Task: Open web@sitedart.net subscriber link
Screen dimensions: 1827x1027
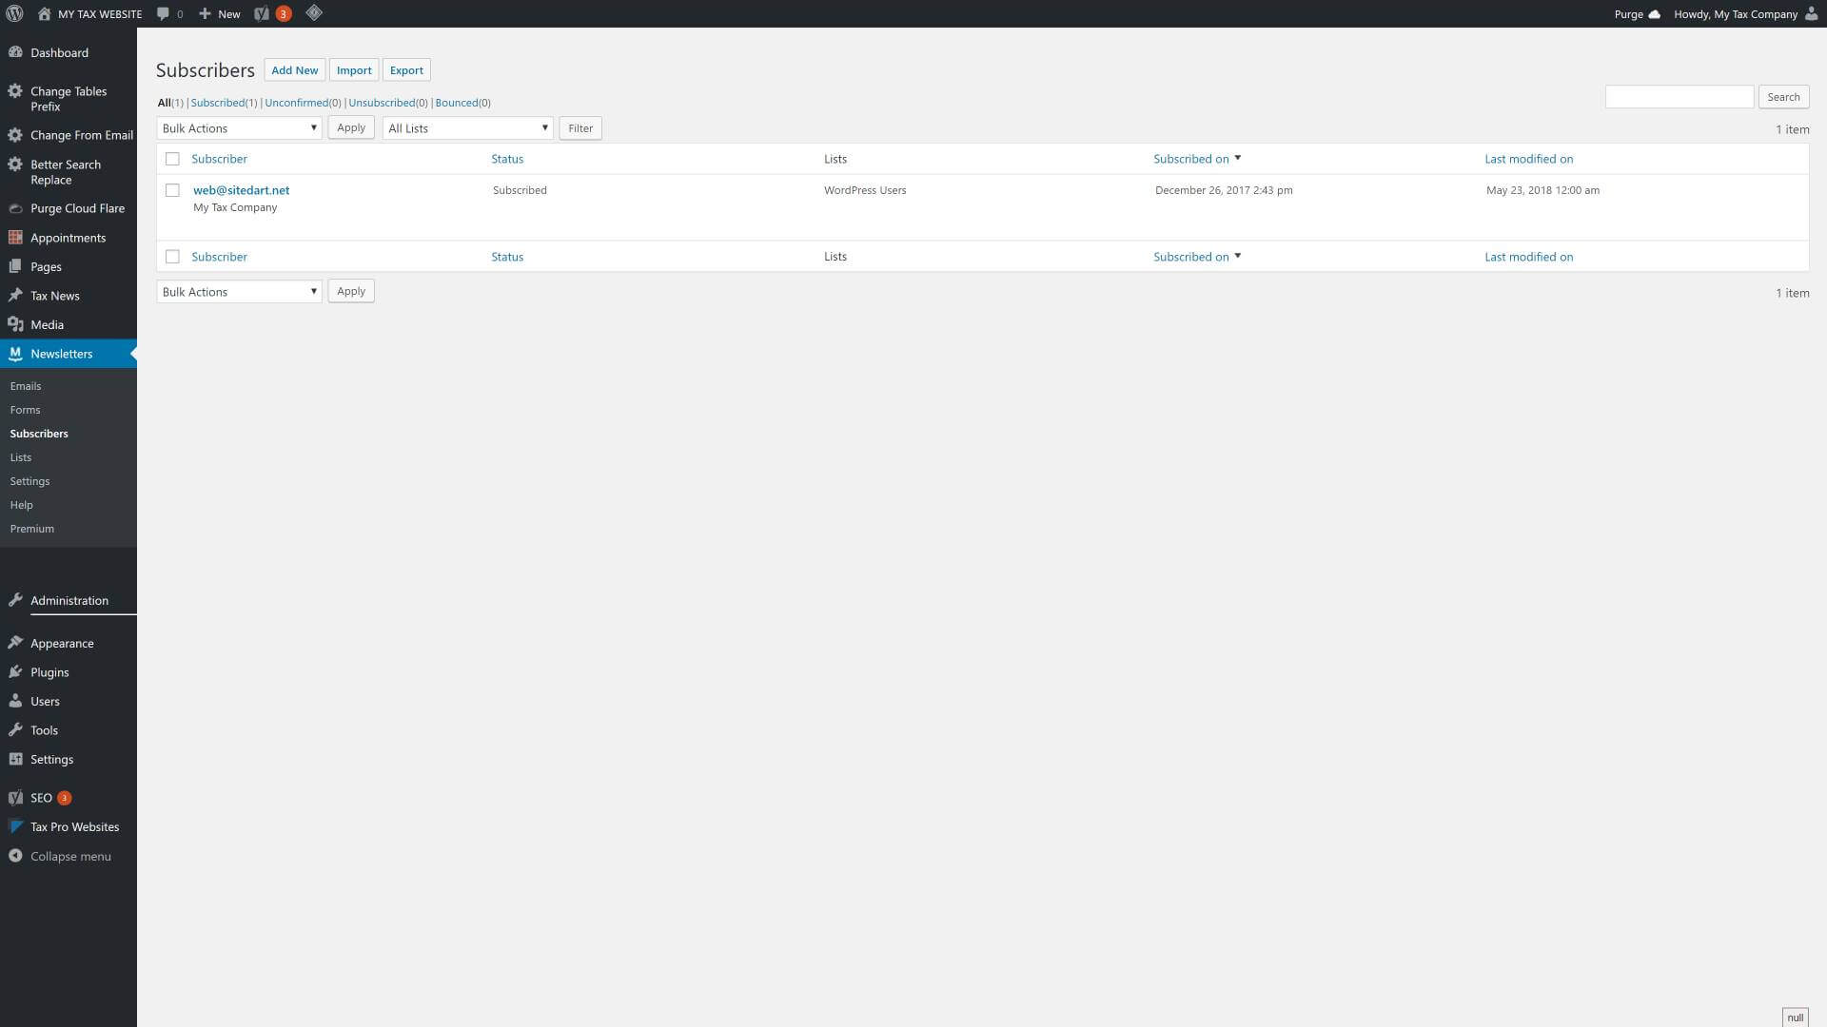Action: click(x=242, y=190)
